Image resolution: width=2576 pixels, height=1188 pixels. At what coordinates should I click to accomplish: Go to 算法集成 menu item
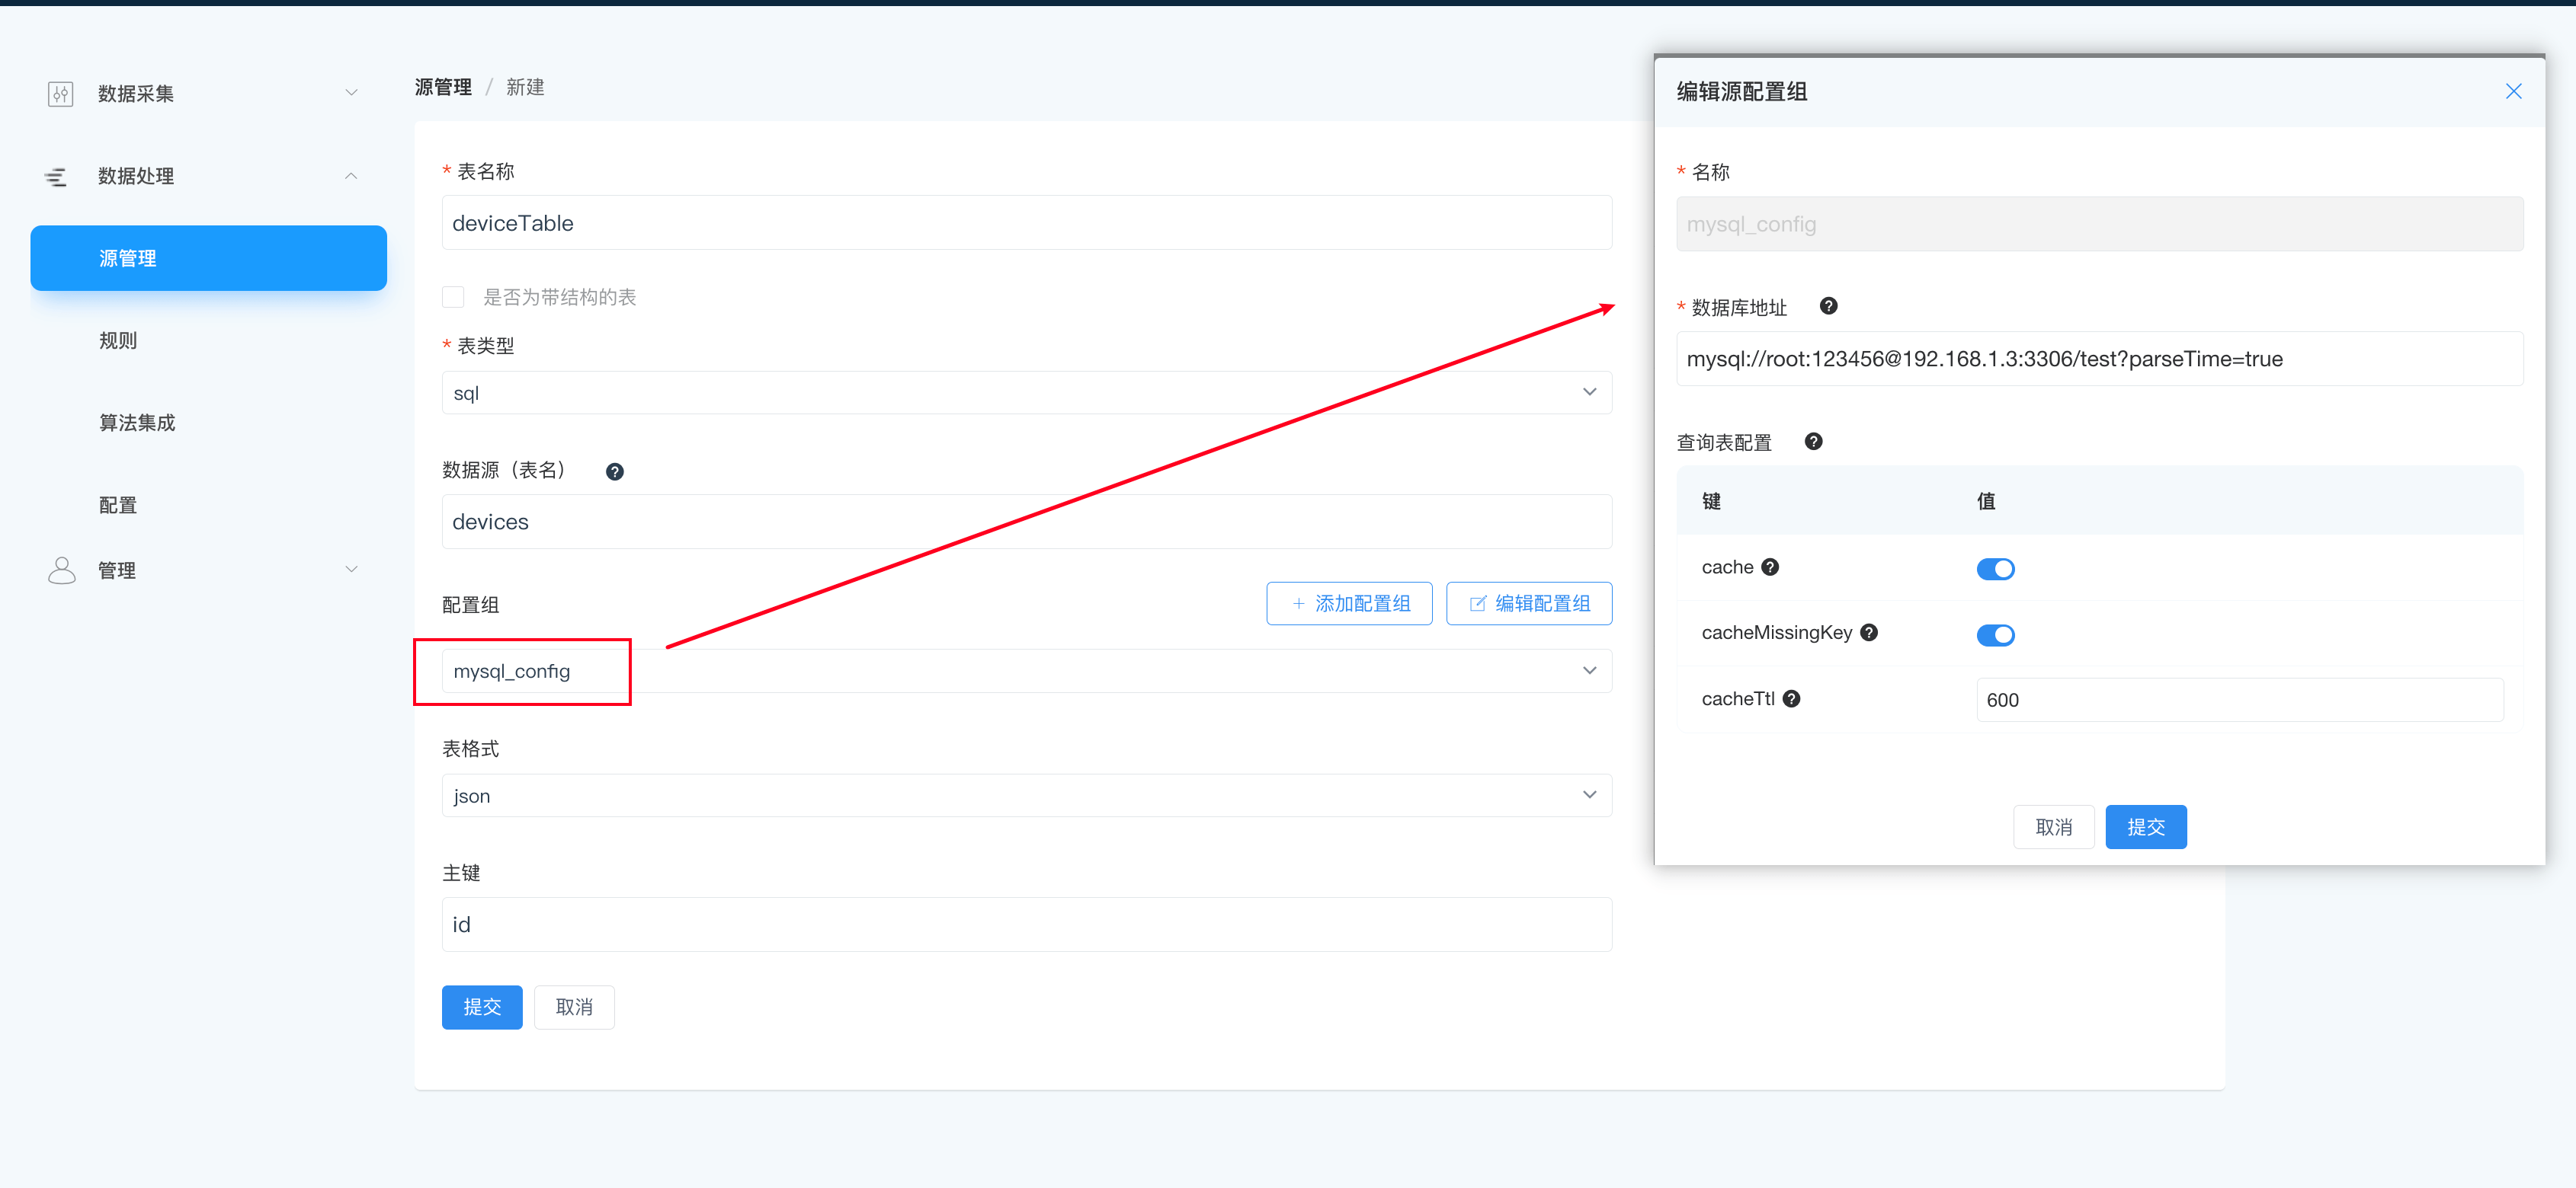click(x=137, y=423)
